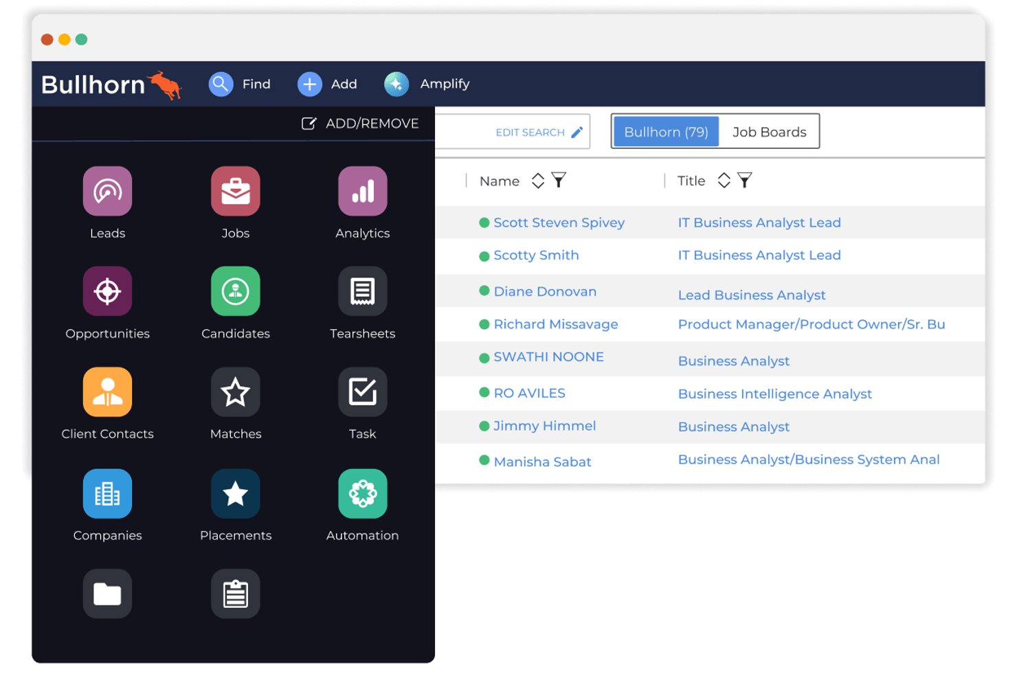Screen dimensions: 1017x678
Task: Click Jimmy Himmel's Business Analyst title
Action: click(734, 427)
